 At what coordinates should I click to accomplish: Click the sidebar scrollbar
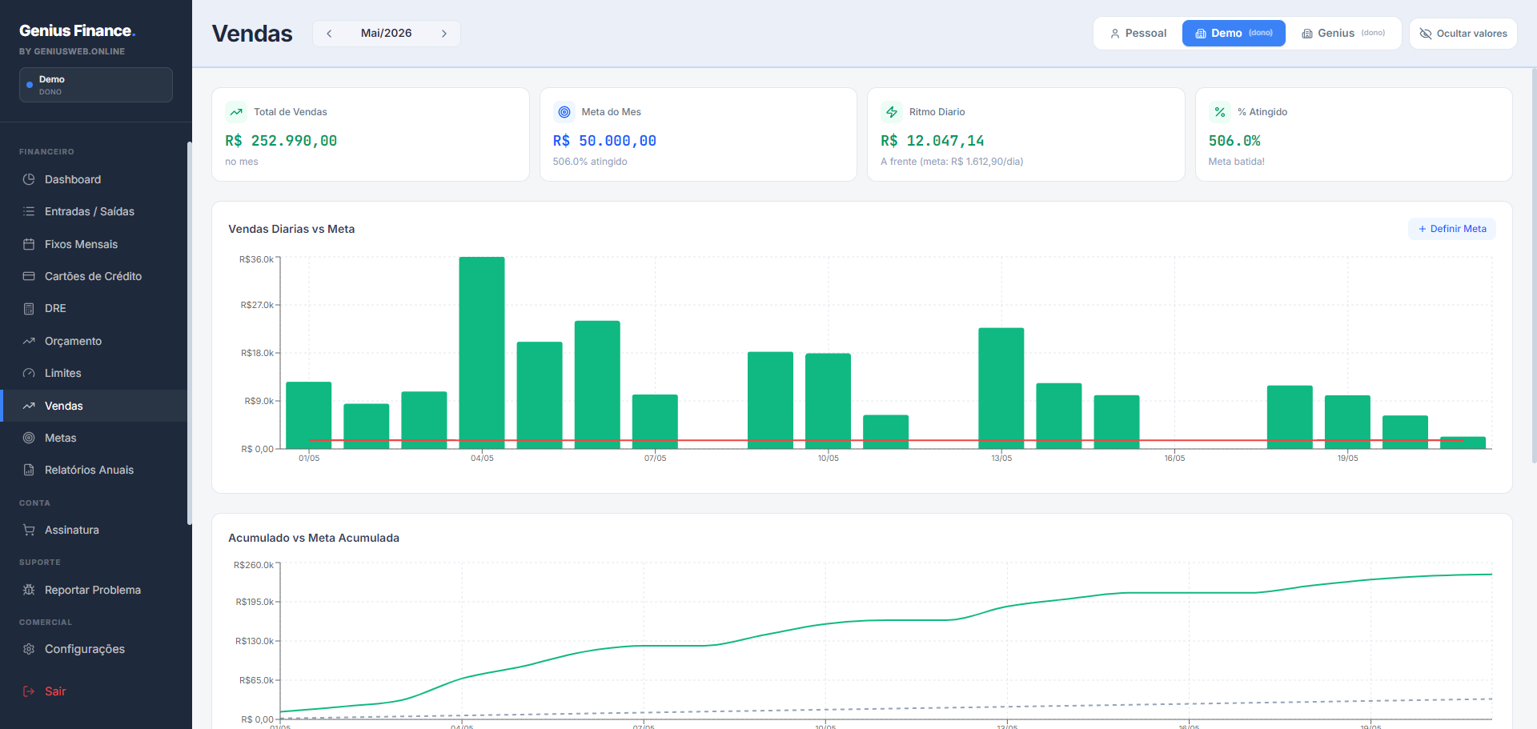[x=189, y=332]
